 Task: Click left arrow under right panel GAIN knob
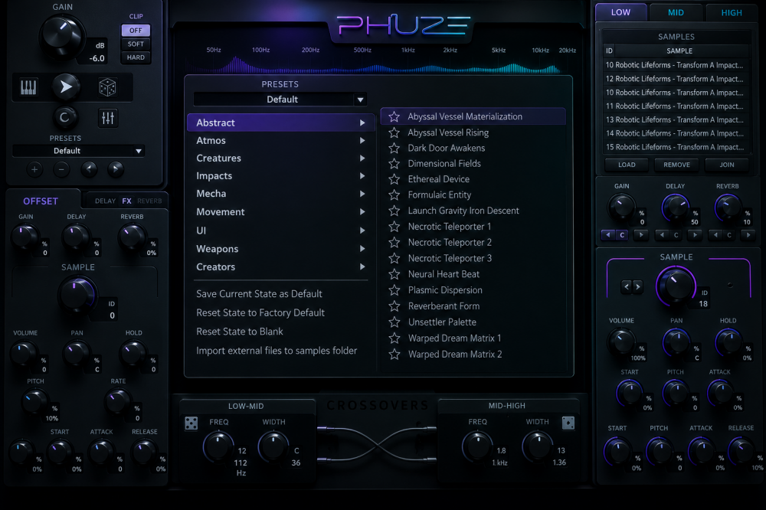(608, 235)
